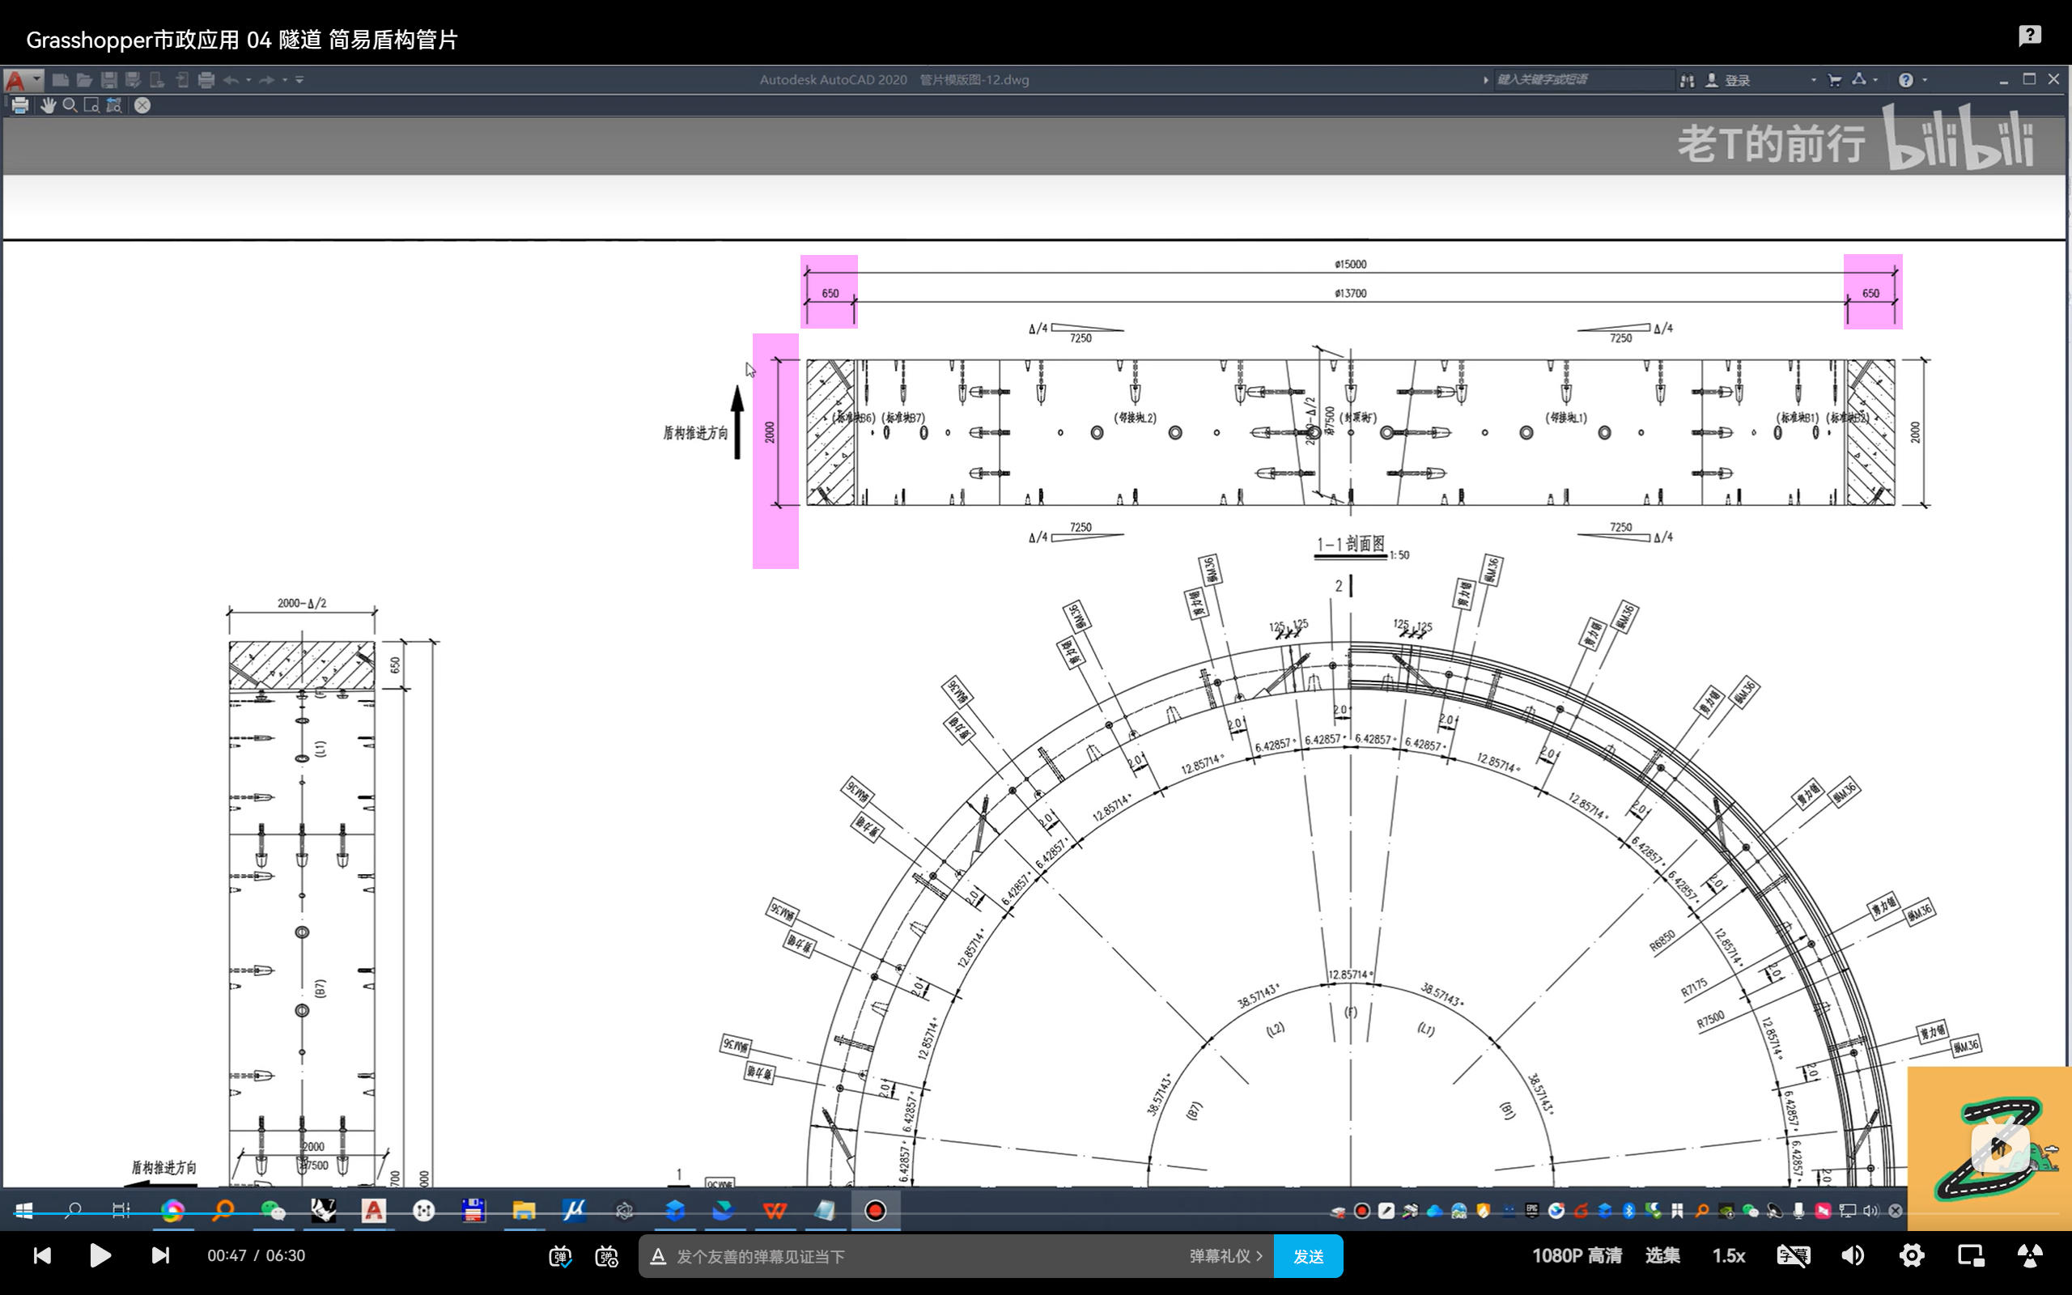Click the Zoom Previous tool
Image resolution: width=2072 pixels, height=1295 pixels.
coord(114,105)
